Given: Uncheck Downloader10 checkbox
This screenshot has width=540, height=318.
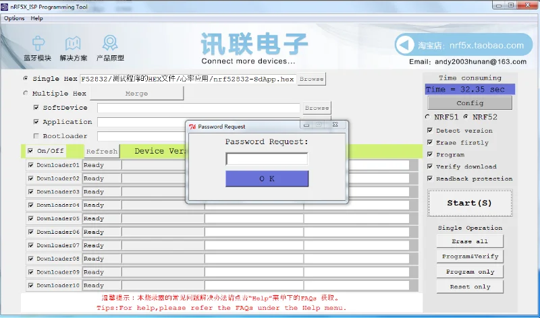Looking at the screenshot, I should tap(31, 286).
